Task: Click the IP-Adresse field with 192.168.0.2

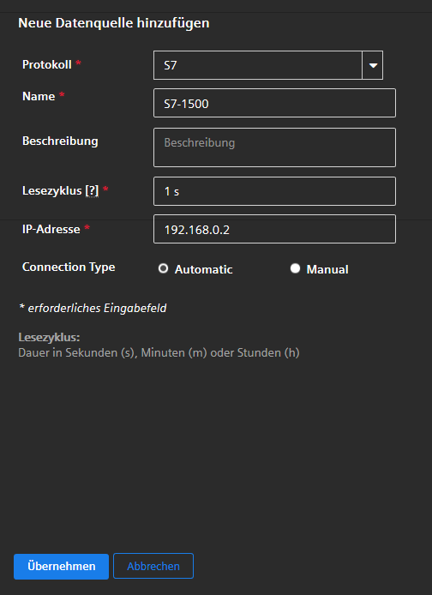Action: tap(274, 229)
